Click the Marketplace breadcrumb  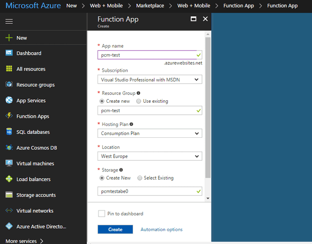coord(150,6)
